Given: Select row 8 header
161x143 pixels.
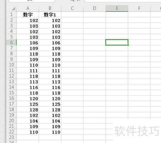Looking at the screenshot, I should pos(11,54).
